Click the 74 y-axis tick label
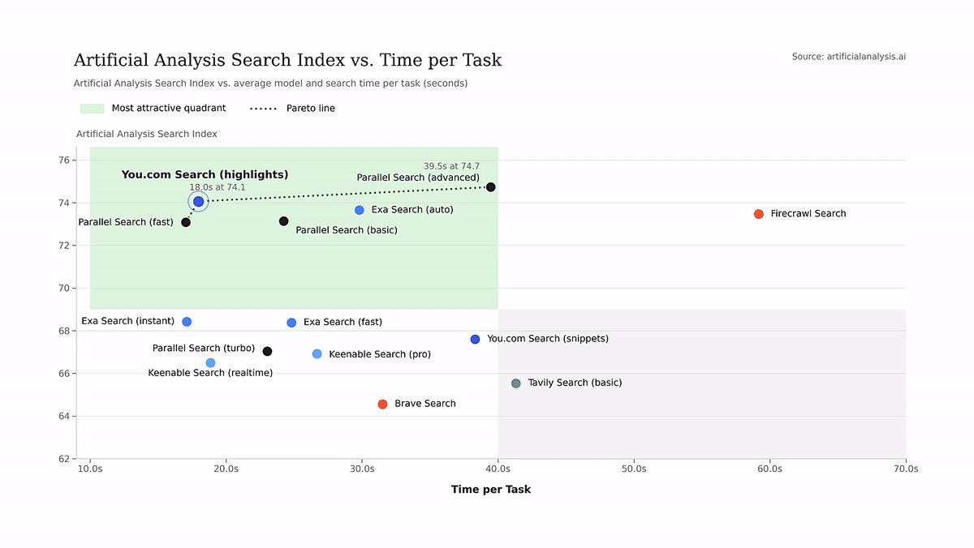Viewport: 974px width, 548px height. [x=64, y=203]
